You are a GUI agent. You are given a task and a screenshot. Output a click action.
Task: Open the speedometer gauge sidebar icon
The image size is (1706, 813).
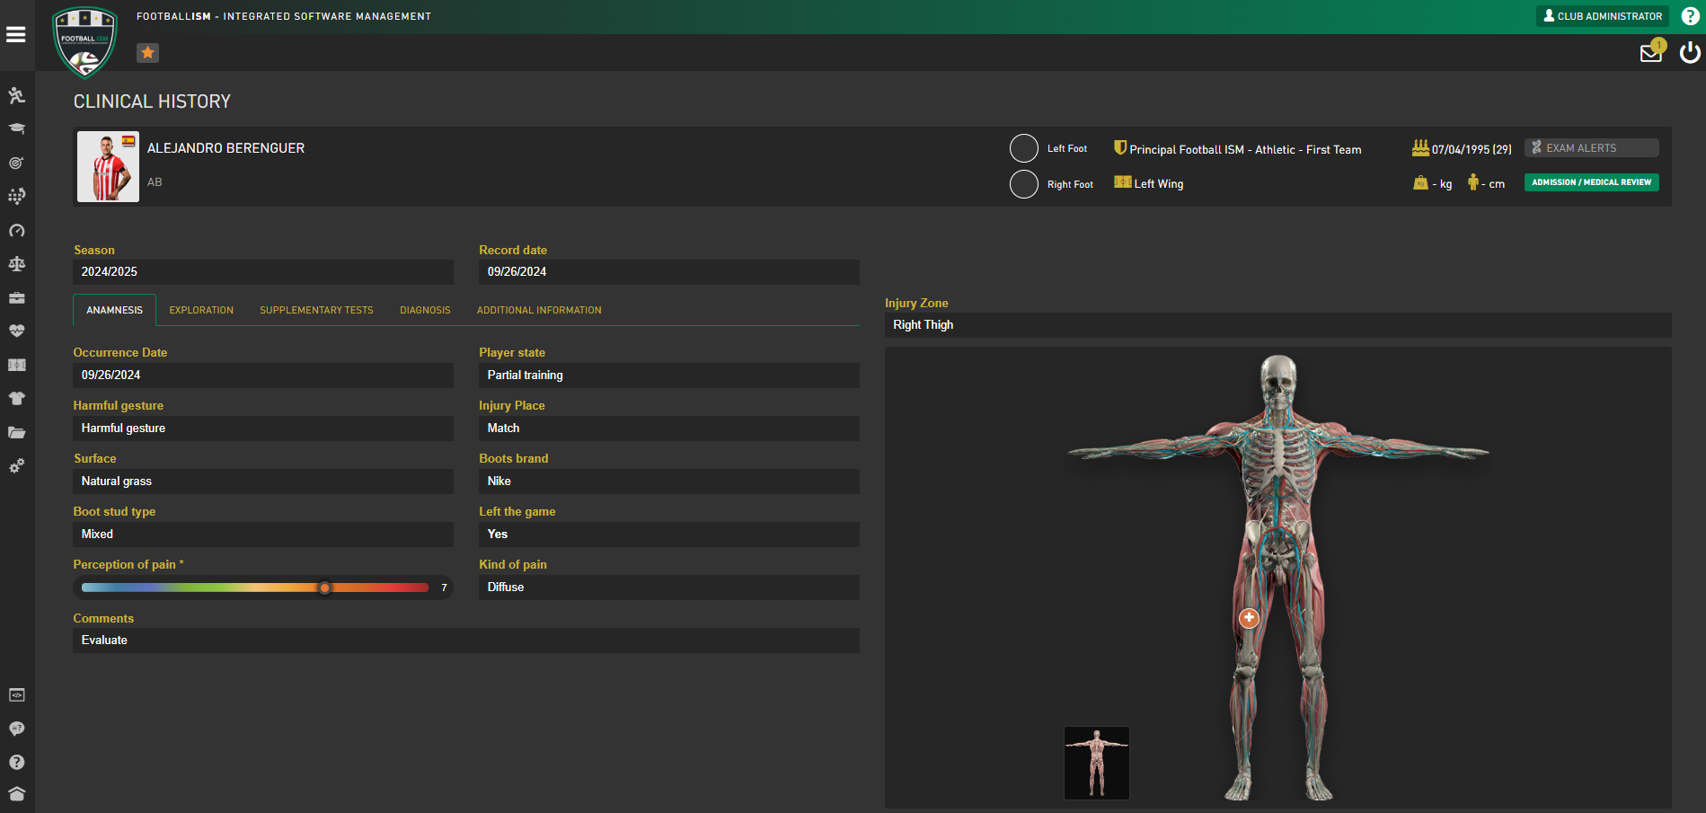pos(16,230)
